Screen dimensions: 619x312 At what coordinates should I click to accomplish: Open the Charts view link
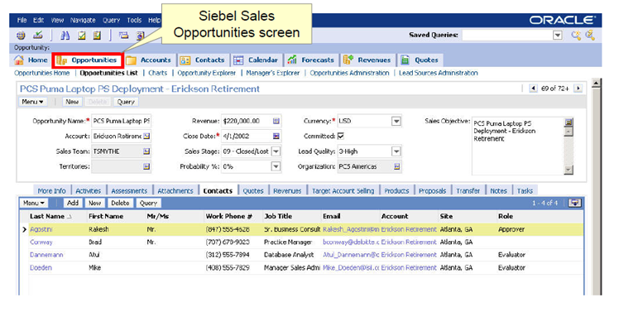coord(157,73)
